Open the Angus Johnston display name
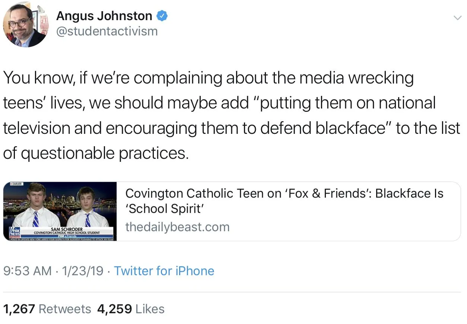This screenshot has height=324, width=467. coord(104,16)
